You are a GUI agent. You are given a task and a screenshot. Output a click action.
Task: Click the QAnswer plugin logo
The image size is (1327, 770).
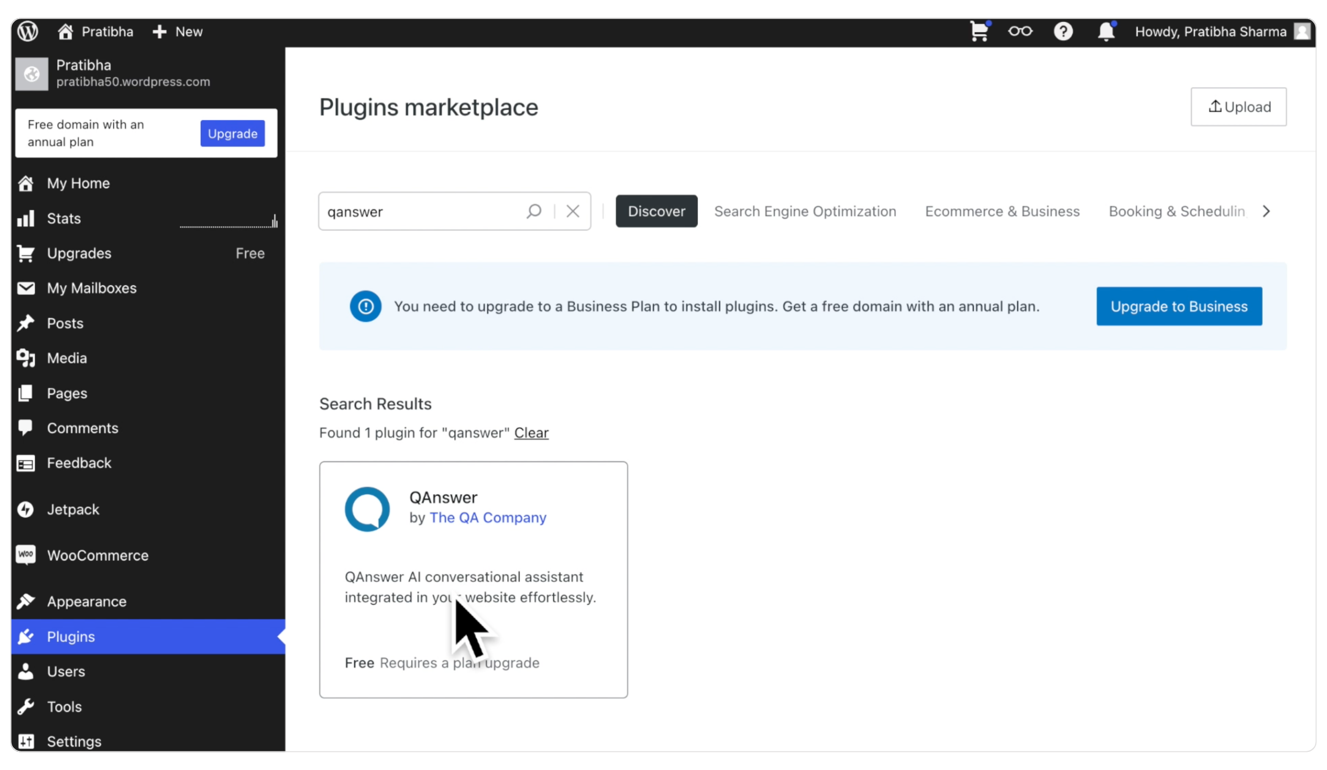(367, 509)
